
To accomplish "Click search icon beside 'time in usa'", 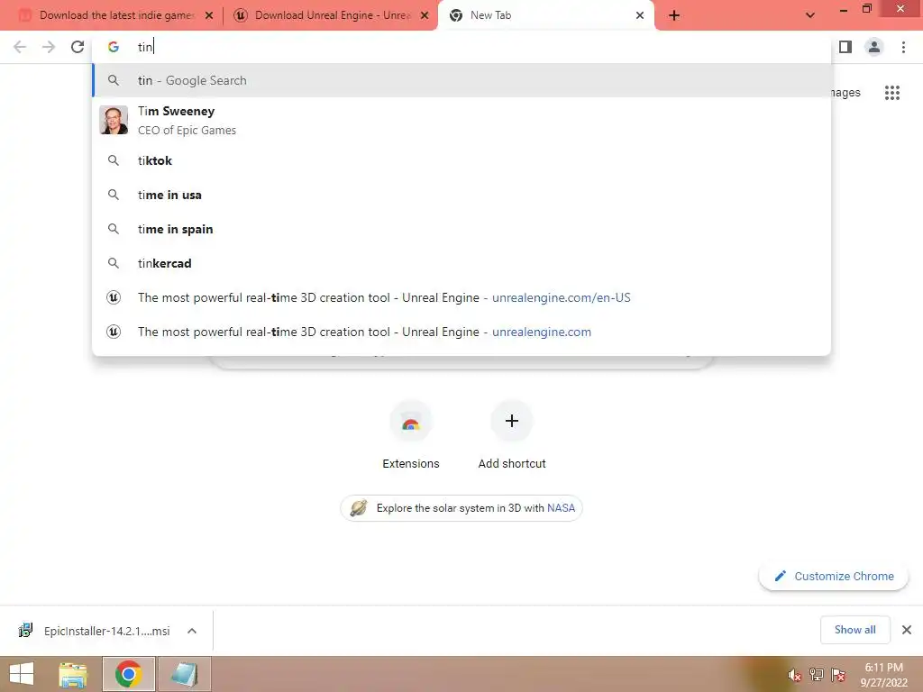I will (x=114, y=195).
